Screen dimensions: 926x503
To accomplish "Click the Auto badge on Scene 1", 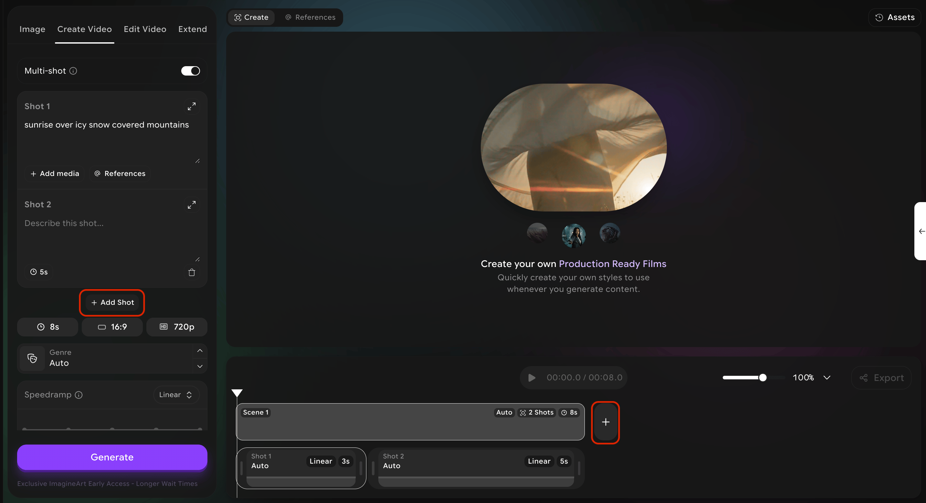I will click(x=504, y=413).
